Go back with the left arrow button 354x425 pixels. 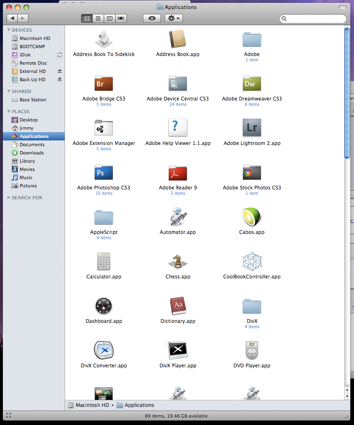(12, 19)
